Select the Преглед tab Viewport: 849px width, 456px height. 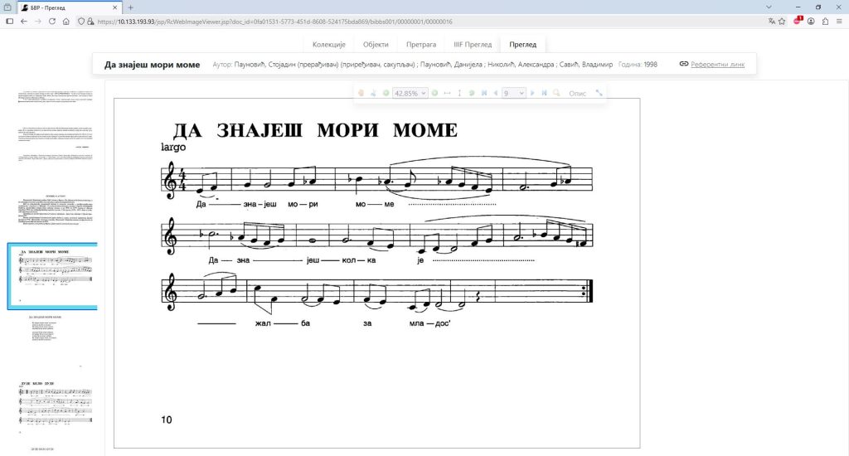pyautogui.click(x=522, y=45)
